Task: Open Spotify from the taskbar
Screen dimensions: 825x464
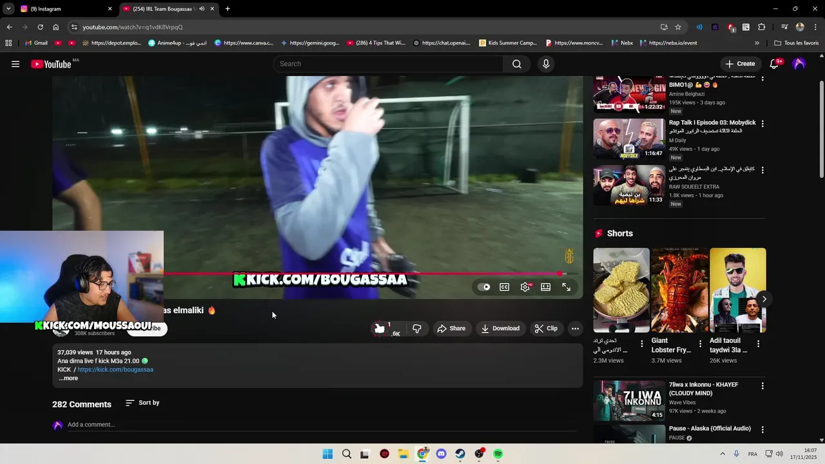Action: [x=498, y=454]
